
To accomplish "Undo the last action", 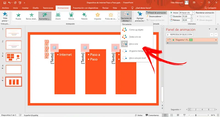I will click(x=9, y=3).
